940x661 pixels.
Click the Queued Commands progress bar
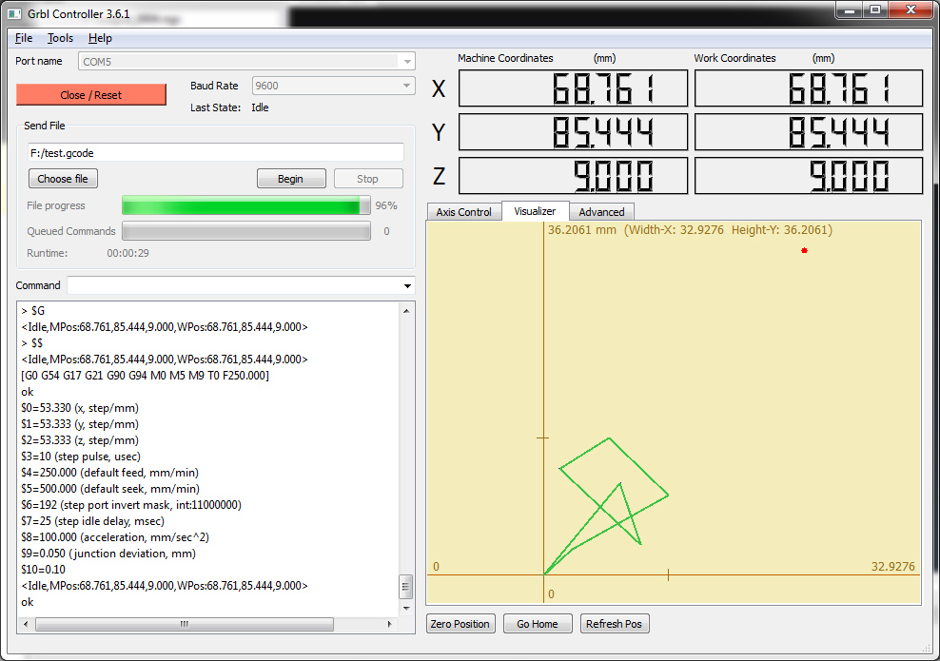pyautogui.click(x=246, y=231)
